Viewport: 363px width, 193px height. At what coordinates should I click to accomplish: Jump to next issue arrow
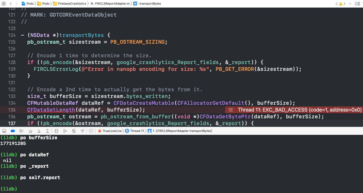[x=345, y=4]
